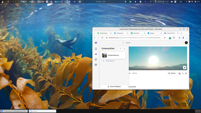Click the volume icon in system tray
Screen dimensions: 201x113
[x=192, y=2]
